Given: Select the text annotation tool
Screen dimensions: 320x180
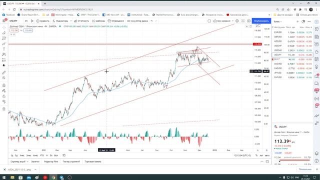Looking at the screenshot, I should [x=4, y=49].
